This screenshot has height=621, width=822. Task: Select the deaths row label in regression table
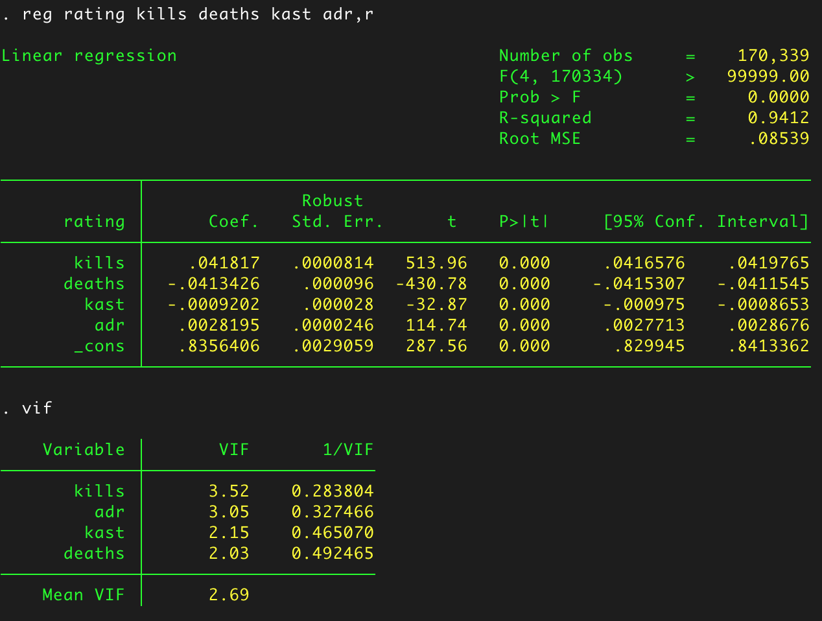click(x=94, y=283)
